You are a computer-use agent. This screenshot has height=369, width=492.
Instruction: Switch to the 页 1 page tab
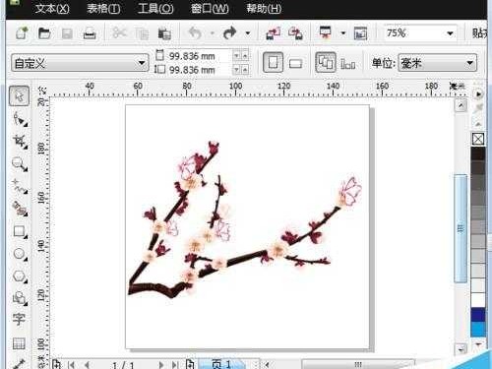(x=221, y=364)
